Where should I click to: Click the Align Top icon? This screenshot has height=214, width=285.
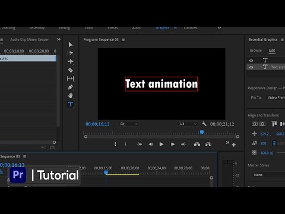tap(274, 124)
